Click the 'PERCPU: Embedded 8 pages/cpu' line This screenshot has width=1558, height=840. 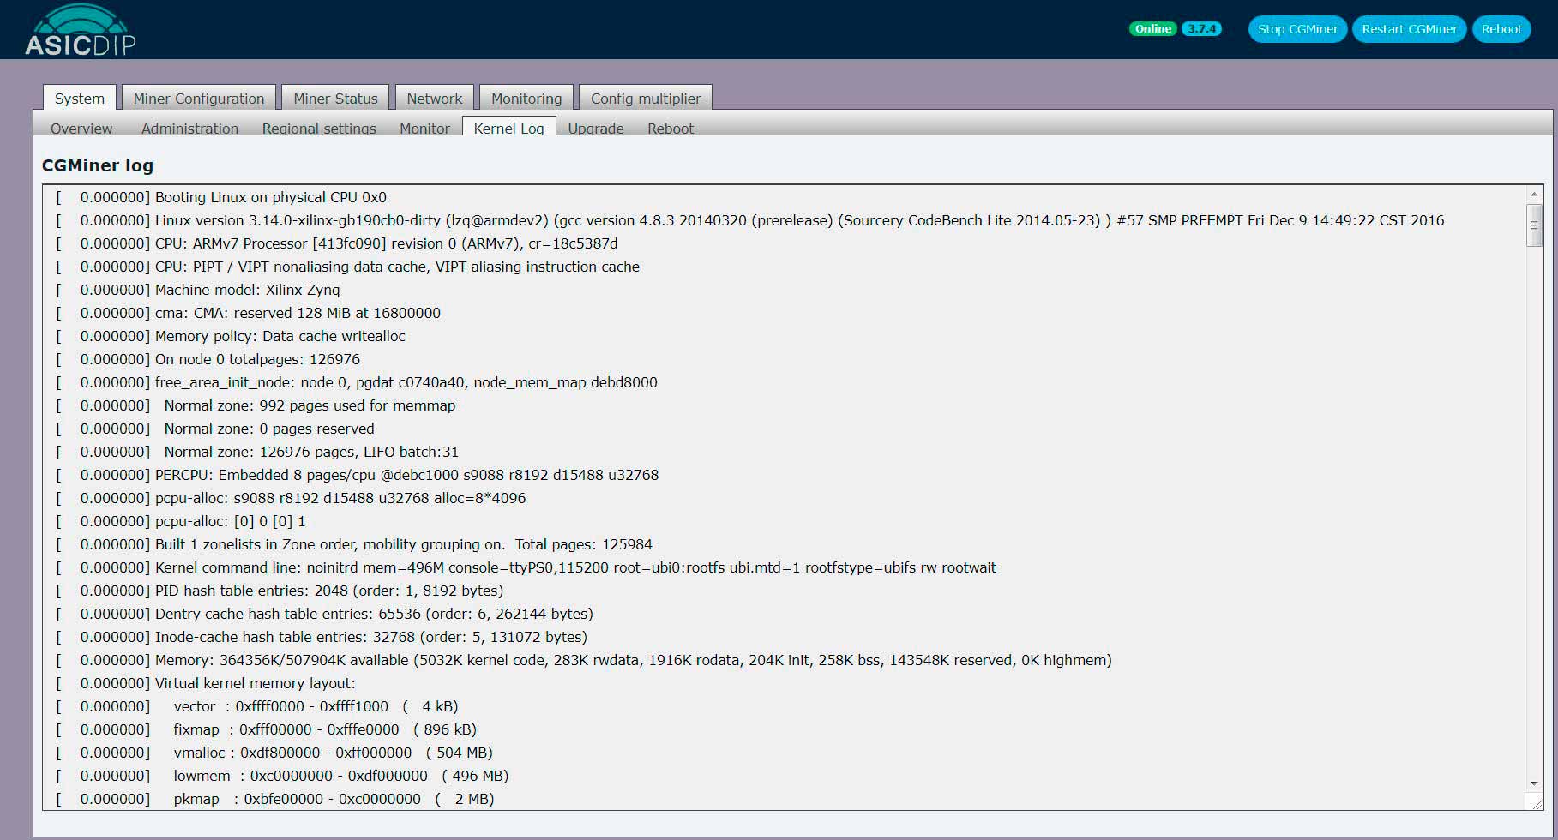tap(357, 475)
